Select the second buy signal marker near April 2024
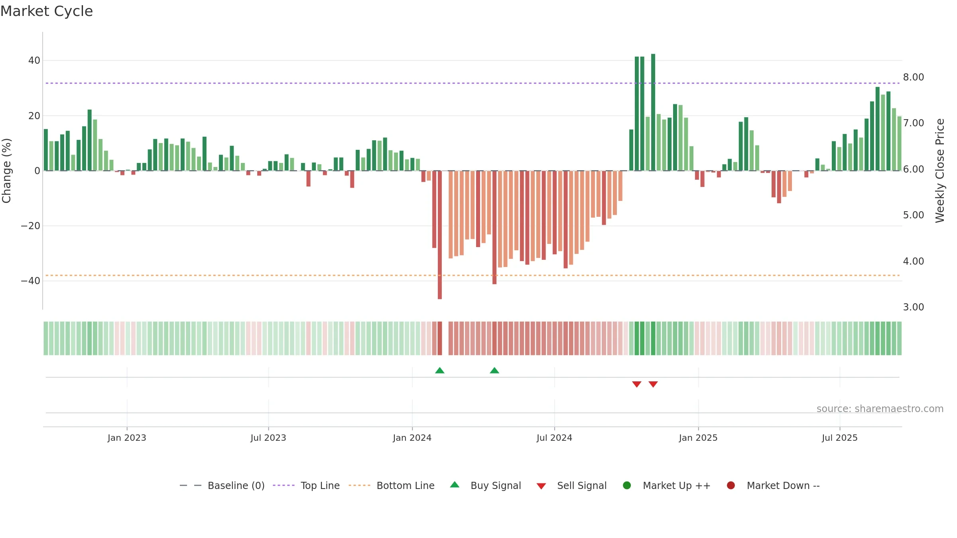 (494, 371)
